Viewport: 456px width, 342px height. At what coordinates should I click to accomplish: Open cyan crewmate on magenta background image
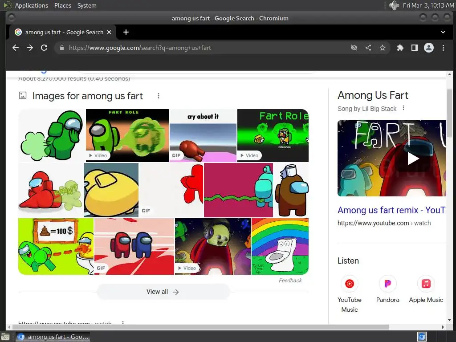pyautogui.click(x=239, y=190)
